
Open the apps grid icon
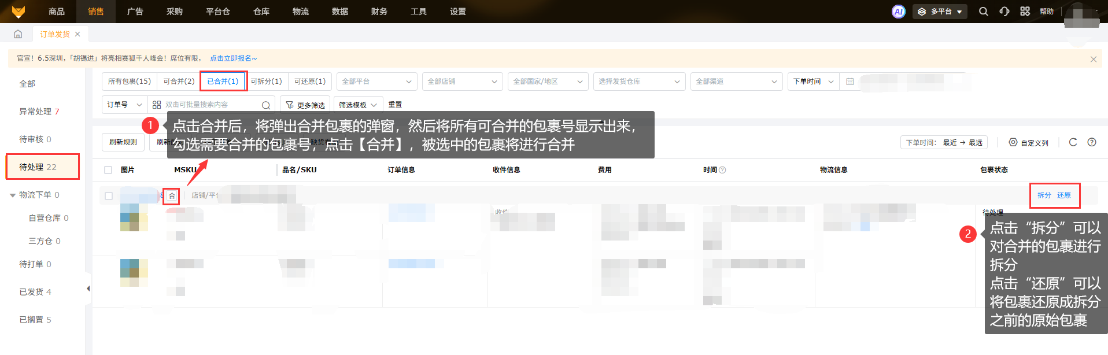pyautogui.click(x=1025, y=12)
